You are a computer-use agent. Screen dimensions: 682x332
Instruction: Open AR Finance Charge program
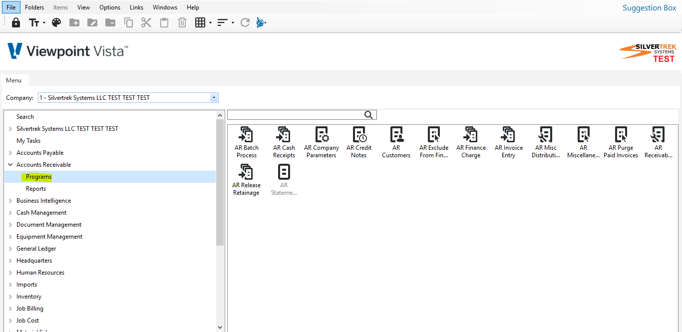coord(471,143)
